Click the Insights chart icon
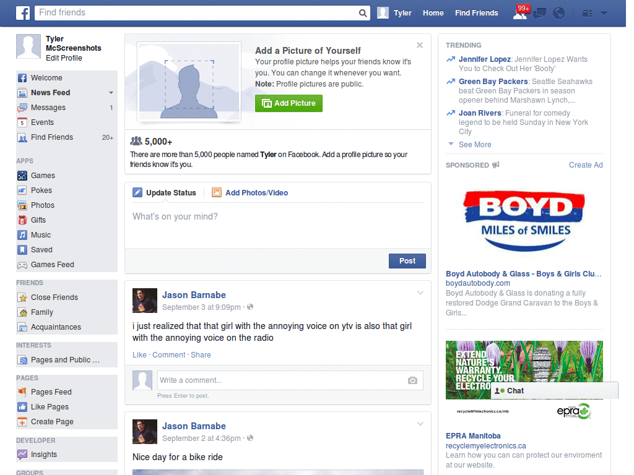The width and height of the screenshot is (634, 475). (22, 455)
